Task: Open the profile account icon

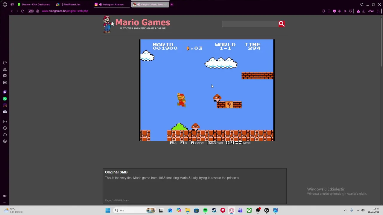Action: pos(358,11)
